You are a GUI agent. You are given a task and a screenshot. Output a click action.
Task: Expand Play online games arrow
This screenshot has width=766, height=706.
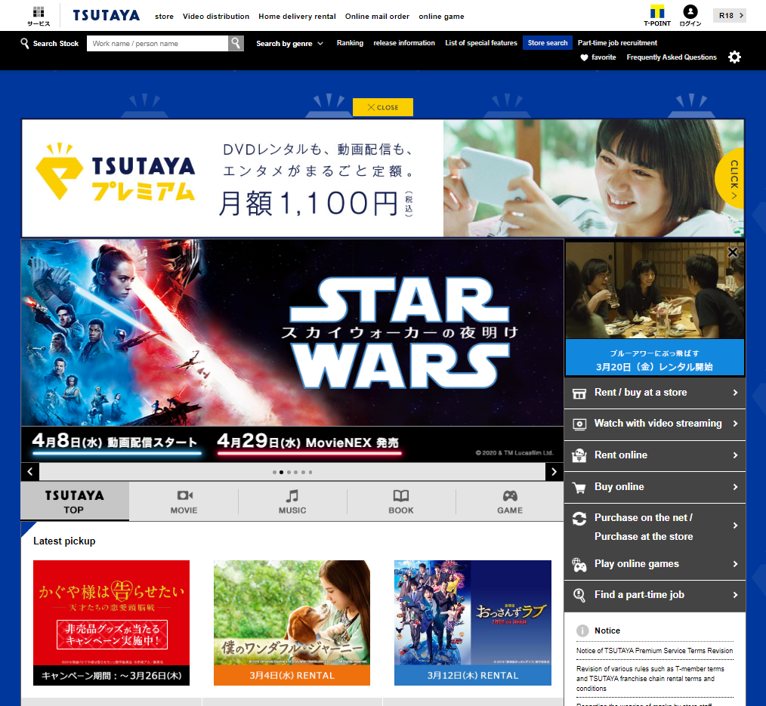pos(735,564)
